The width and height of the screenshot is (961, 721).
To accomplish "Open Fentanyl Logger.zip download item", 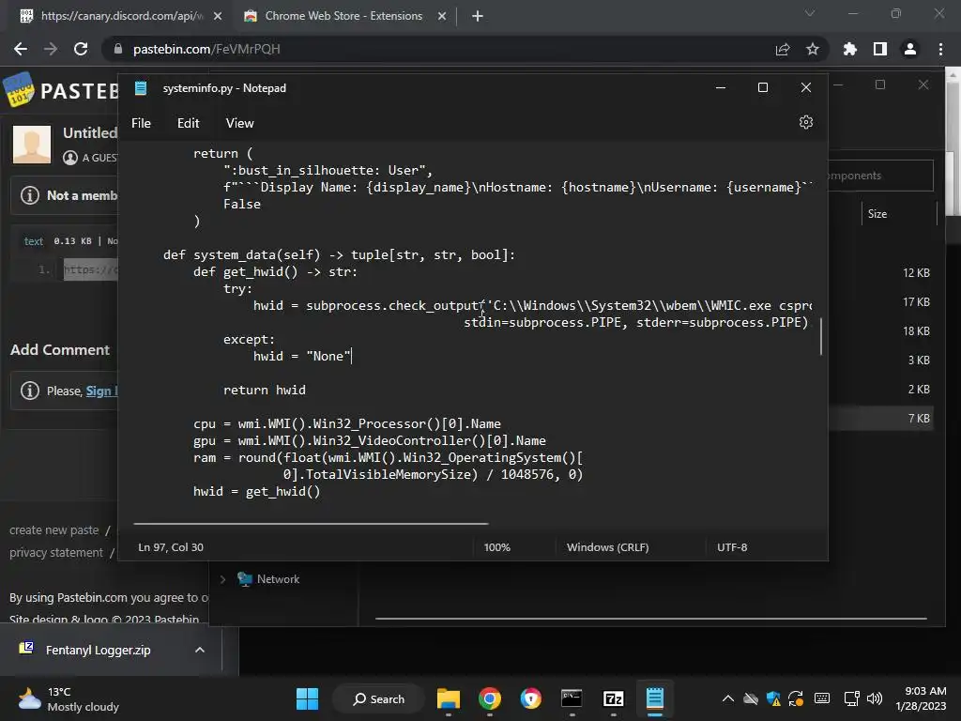I will [98, 650].
